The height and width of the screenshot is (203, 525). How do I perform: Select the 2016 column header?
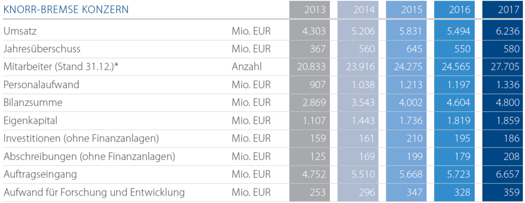pos(460,9)
